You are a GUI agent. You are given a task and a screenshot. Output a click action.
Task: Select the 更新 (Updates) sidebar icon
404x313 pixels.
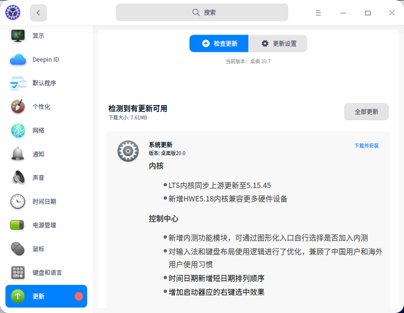pos(17,296)
